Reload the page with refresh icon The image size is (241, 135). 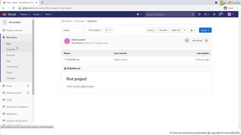14,8
